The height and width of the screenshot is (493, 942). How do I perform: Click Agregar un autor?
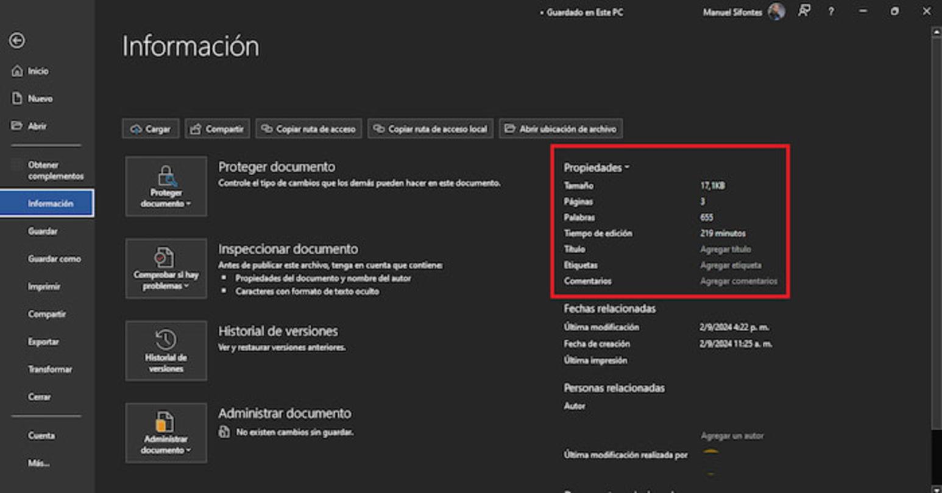(732, 436)
